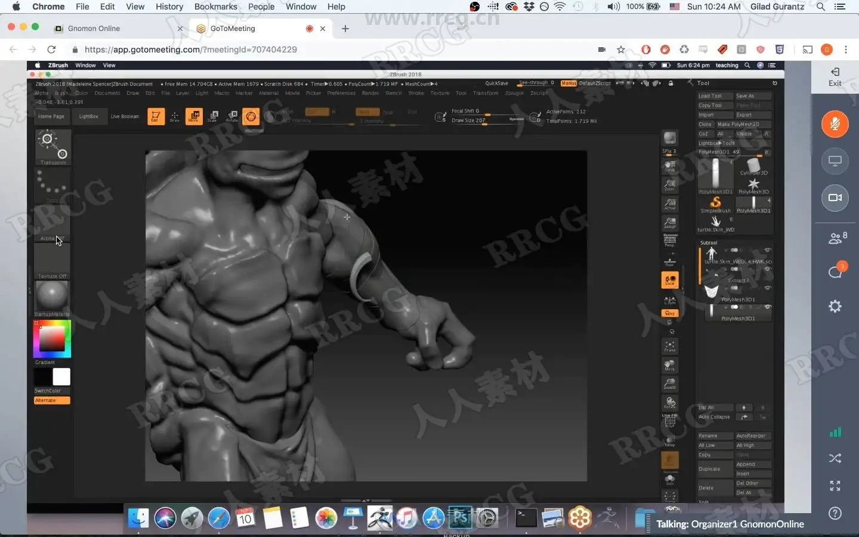The width and height of the screenshot is (859, 537).
Task: Open the Home Page button
Action: pyautogui.click(x=51, y=116)
